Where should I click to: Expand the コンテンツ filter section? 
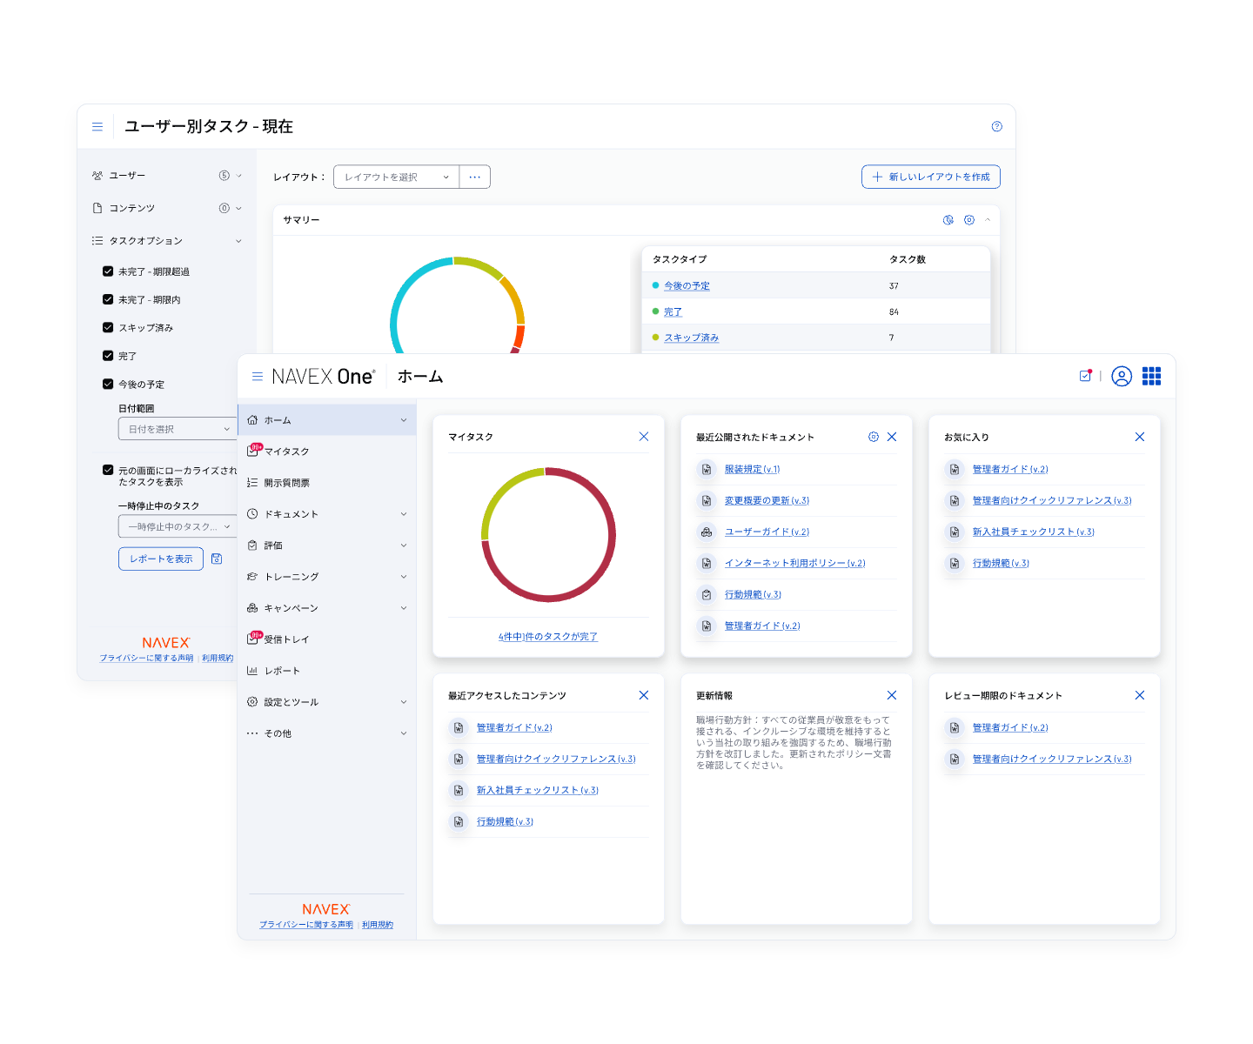point(167,208)
